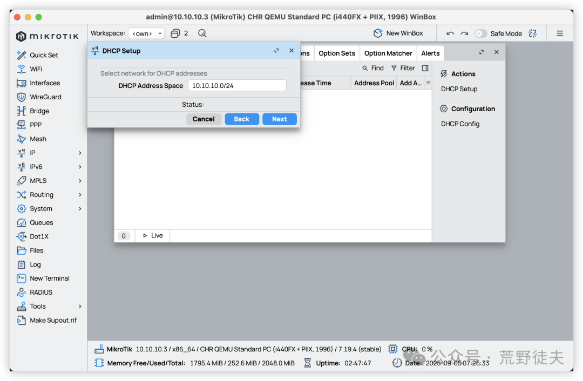Image resolution: width=583 pixels, height=381 pixels.
Task: Launch New Terminal from the sidebar
Action: pos(50,278)
